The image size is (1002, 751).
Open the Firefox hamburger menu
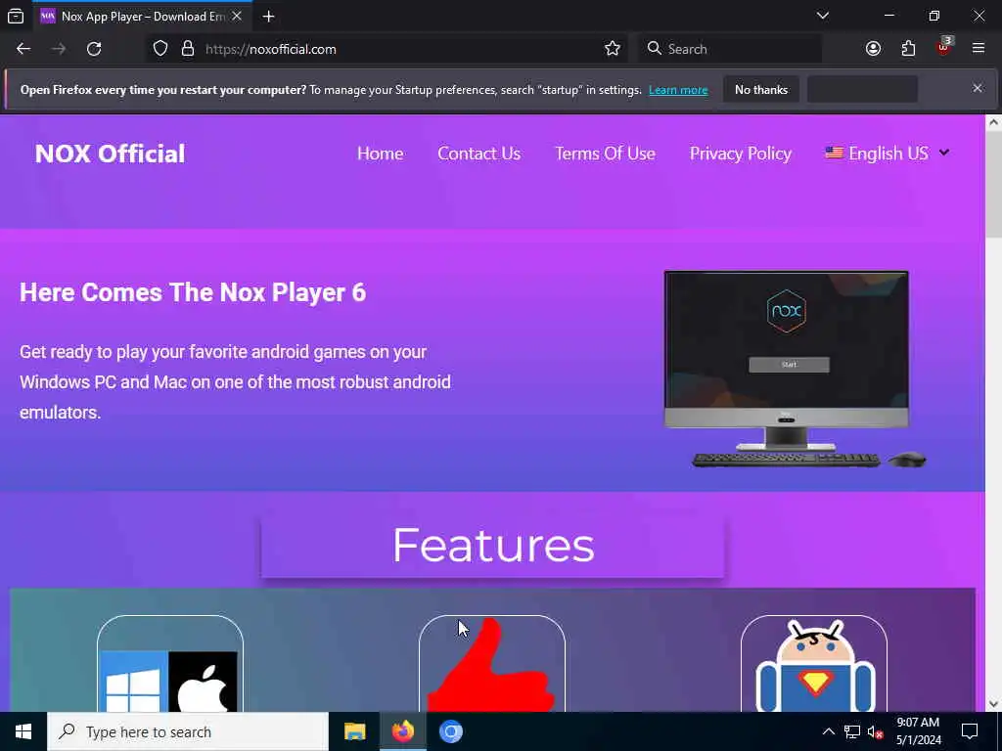979,49
